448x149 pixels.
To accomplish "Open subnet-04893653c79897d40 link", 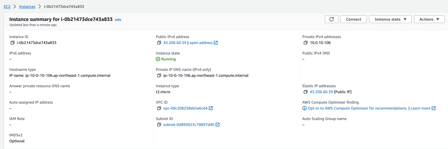I will (189, 125).
